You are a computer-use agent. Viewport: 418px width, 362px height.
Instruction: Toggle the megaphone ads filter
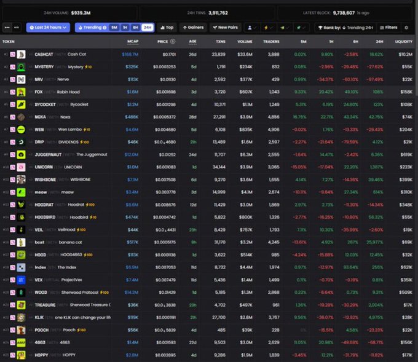click(x=285, y=28)
